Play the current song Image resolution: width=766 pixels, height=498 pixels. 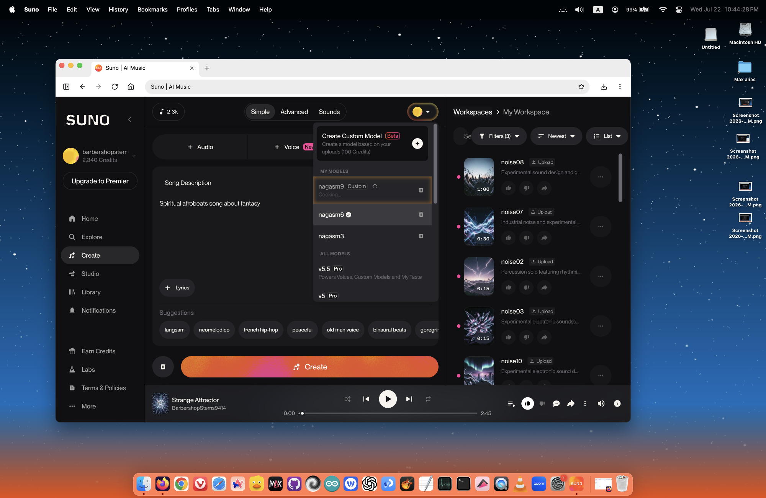(388, 399)
